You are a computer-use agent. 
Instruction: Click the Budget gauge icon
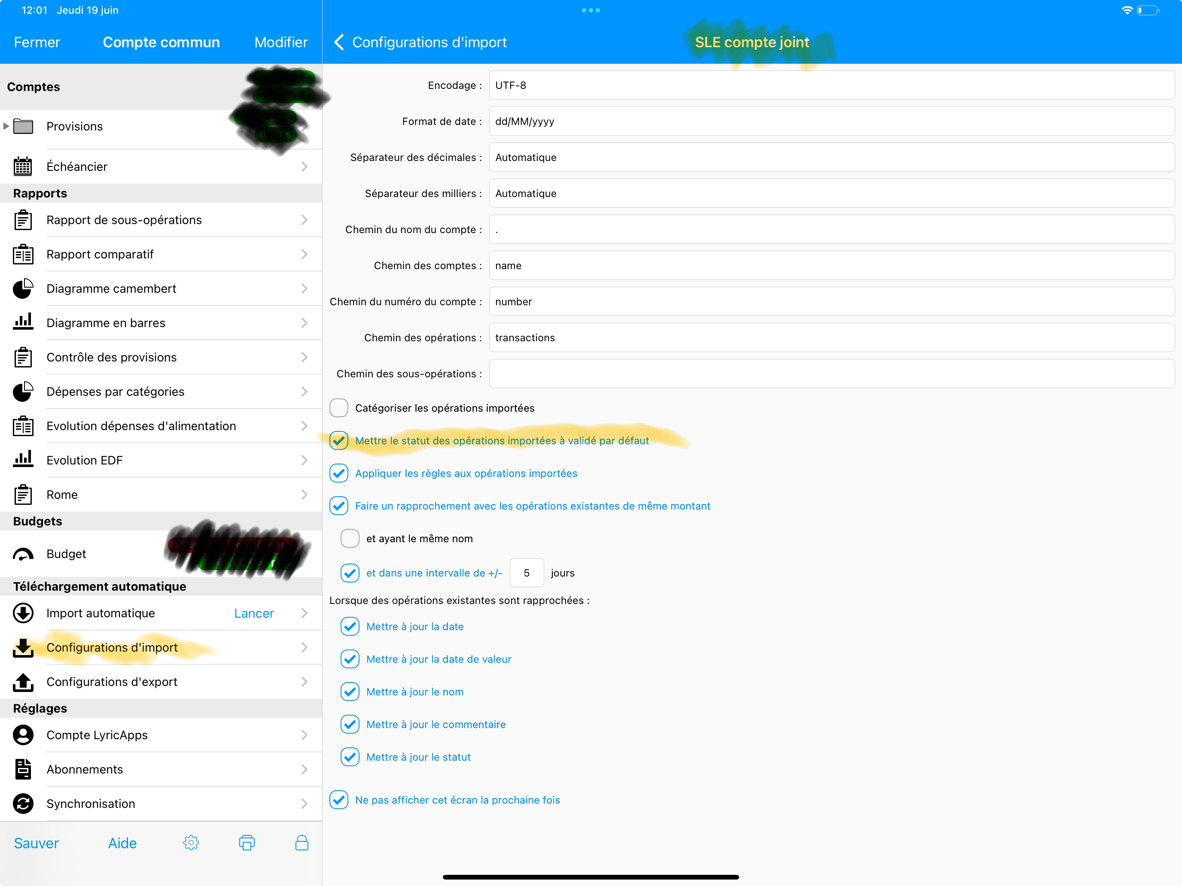(x=23, y=554)
